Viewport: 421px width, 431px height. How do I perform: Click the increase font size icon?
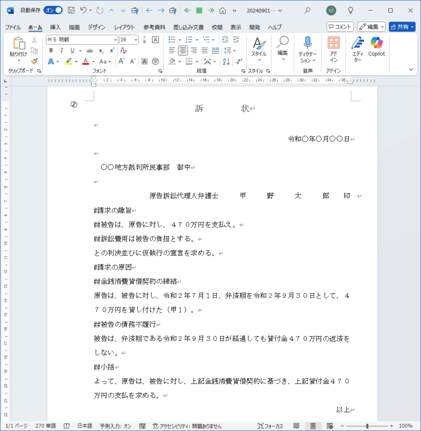tap(122, 61)
